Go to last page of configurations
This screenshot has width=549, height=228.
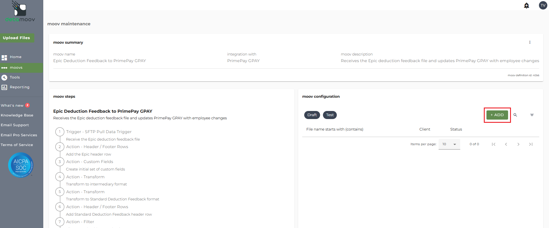pos(531,144)
